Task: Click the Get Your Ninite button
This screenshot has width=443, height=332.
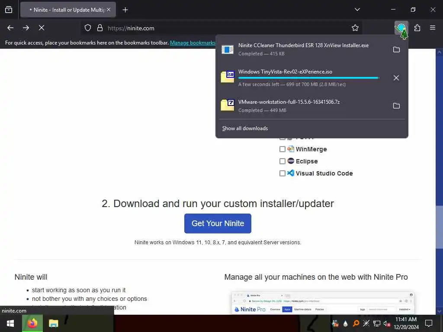Action: pos(218,223)
